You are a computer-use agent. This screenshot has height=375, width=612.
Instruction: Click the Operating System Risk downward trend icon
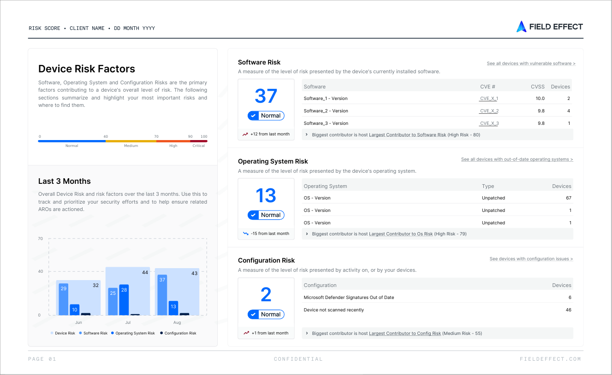pos(246,234)
